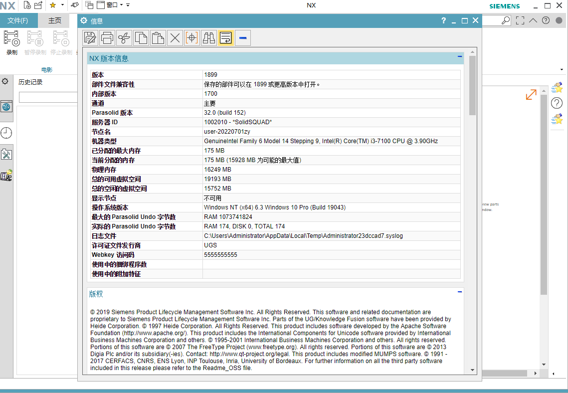Image resolution: width=568 pixels, height=393 pixels.
Task: Erase info window contents with the X icon
Action: (x=175, y=37)
